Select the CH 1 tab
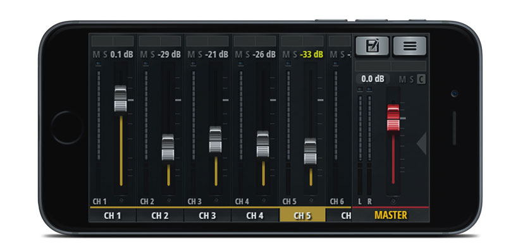 pyautogui.click(x=113, y=216)
